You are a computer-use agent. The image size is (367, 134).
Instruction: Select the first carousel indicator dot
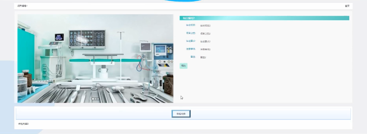[x=93, y=99]
